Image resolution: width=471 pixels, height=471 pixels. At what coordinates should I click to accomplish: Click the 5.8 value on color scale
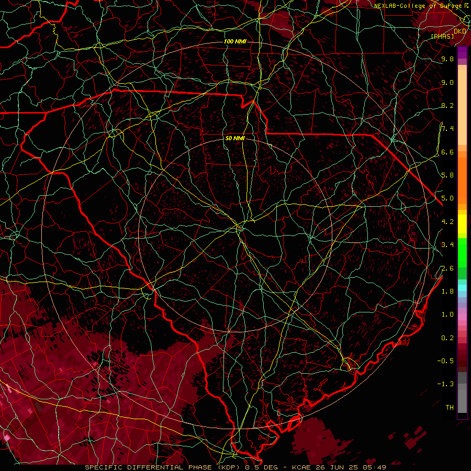pos(447,175)
